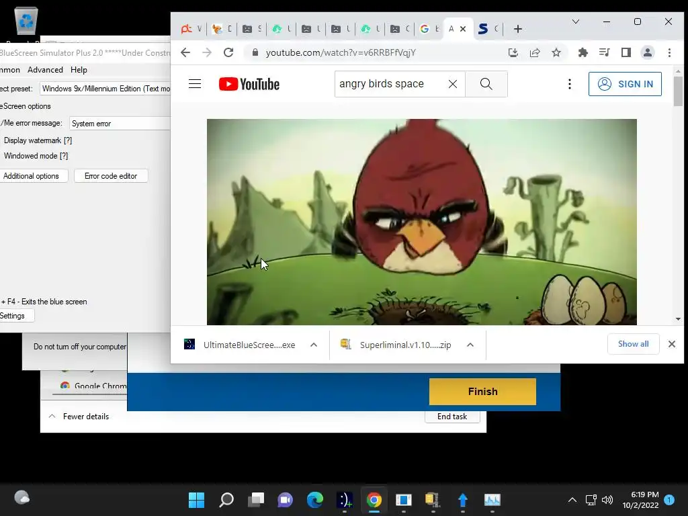Open YouTube settings three-dot menu

[570, 84]
